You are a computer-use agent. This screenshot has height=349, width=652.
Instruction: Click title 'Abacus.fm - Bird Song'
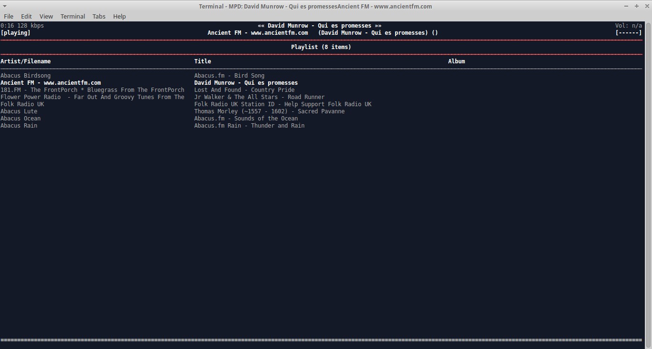tap(229, 76)
